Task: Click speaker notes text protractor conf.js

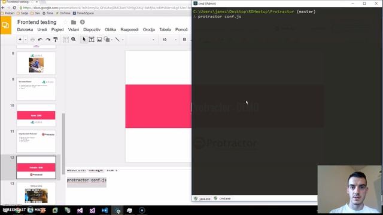Action: pos(86,180)
